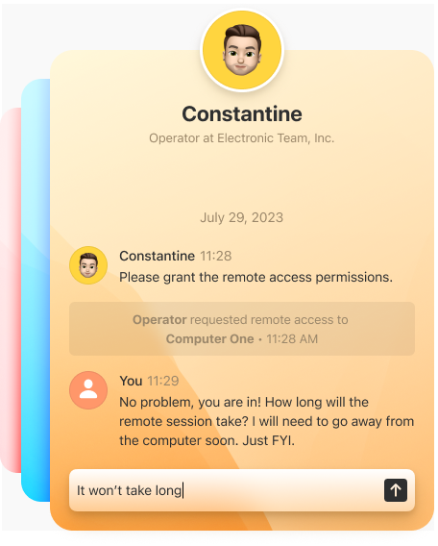Click Constantine's large profile avatar
Viewport: 438px width, 546px height.
242,51
